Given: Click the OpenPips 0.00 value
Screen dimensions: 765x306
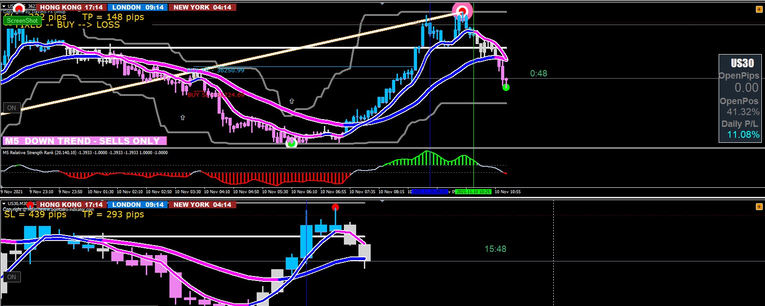Looking at the screenshot, I should [x=746, y=87].
